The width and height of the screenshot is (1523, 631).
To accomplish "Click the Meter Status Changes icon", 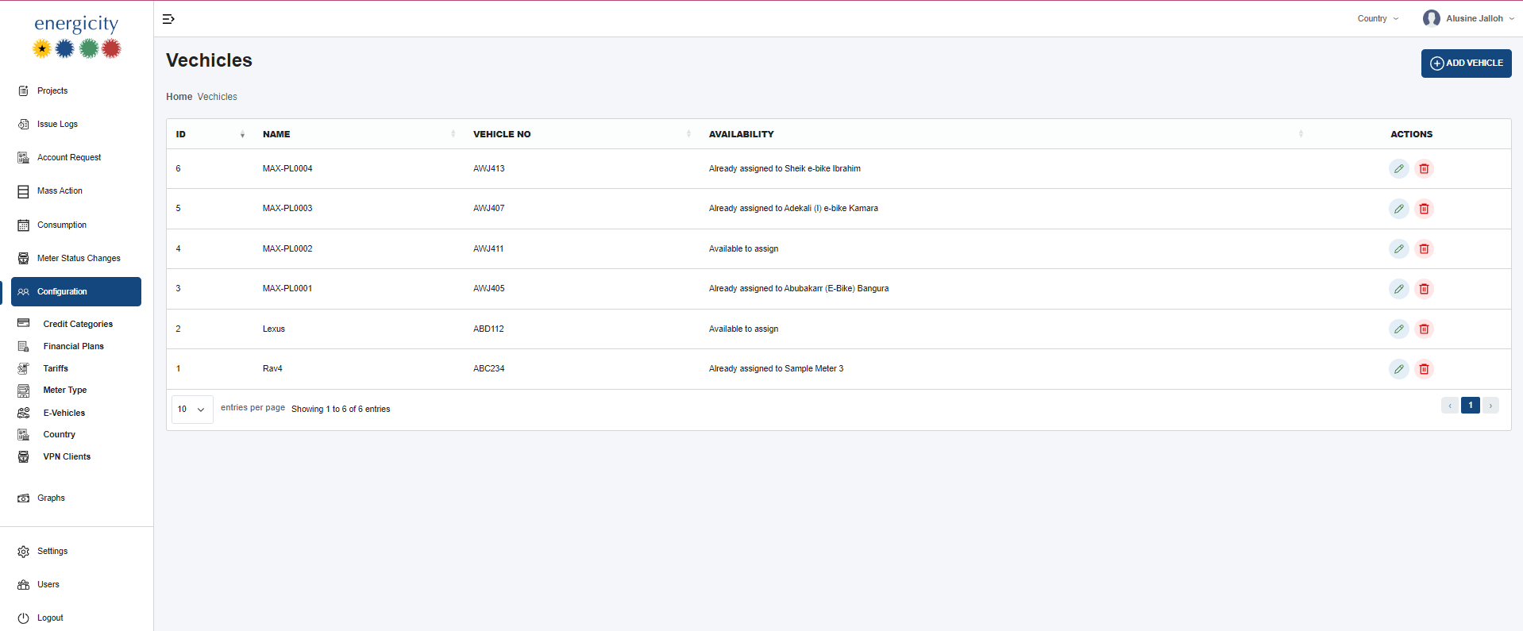I will [x=23, y=259].
